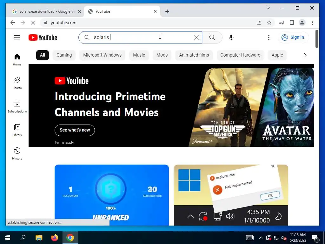
Task: Open Windows taskbar search
Action: 23,238
